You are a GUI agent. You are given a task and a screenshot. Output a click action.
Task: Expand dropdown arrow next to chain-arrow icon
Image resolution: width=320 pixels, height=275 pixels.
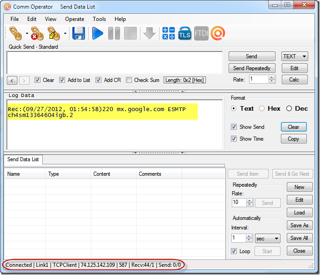pyautogui.click(x=65, y=33)
